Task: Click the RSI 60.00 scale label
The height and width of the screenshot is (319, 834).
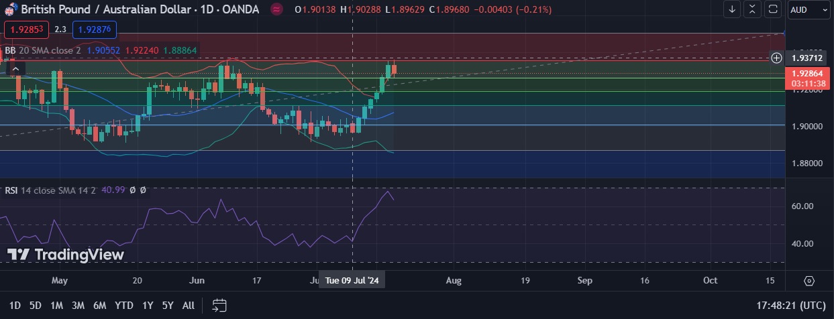Action: (x=802, y=206)
